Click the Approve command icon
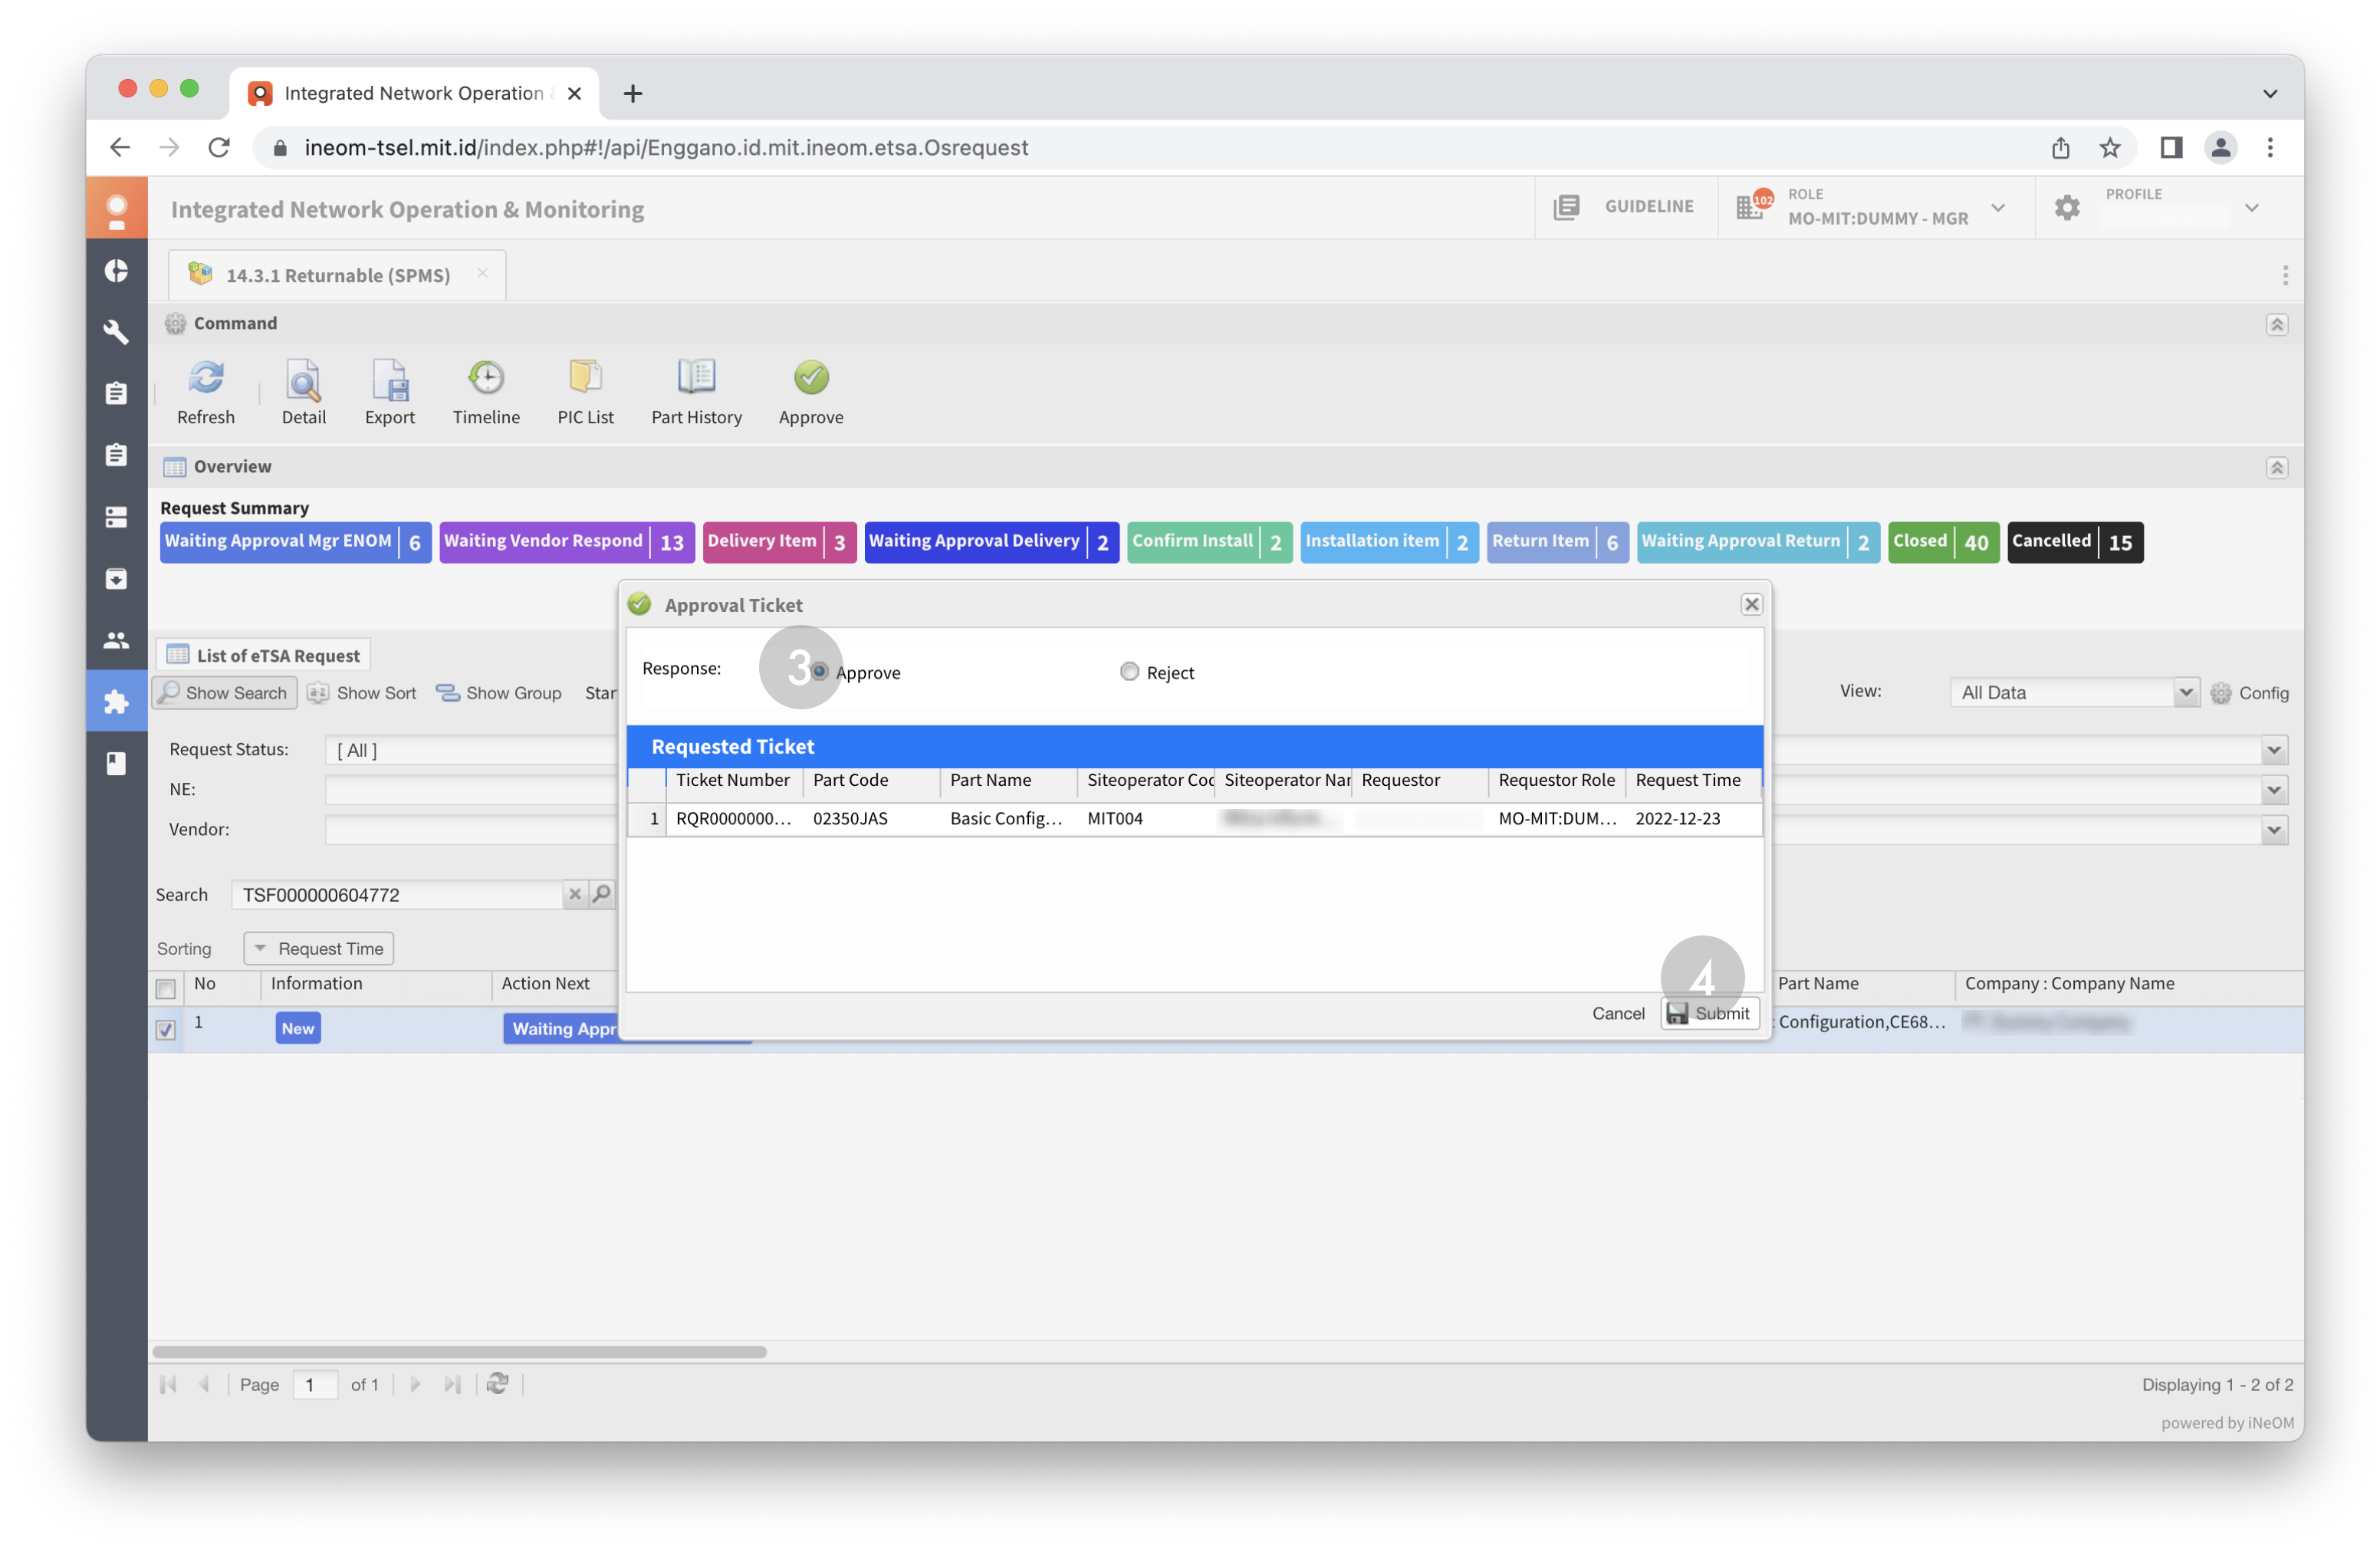 [x=811, y=377]
